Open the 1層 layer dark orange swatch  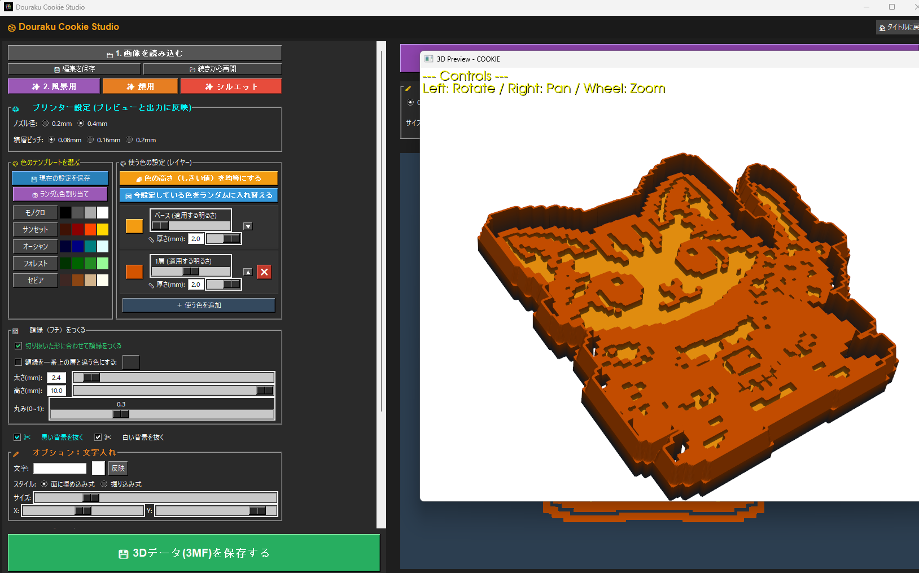[x=134, y=272]
